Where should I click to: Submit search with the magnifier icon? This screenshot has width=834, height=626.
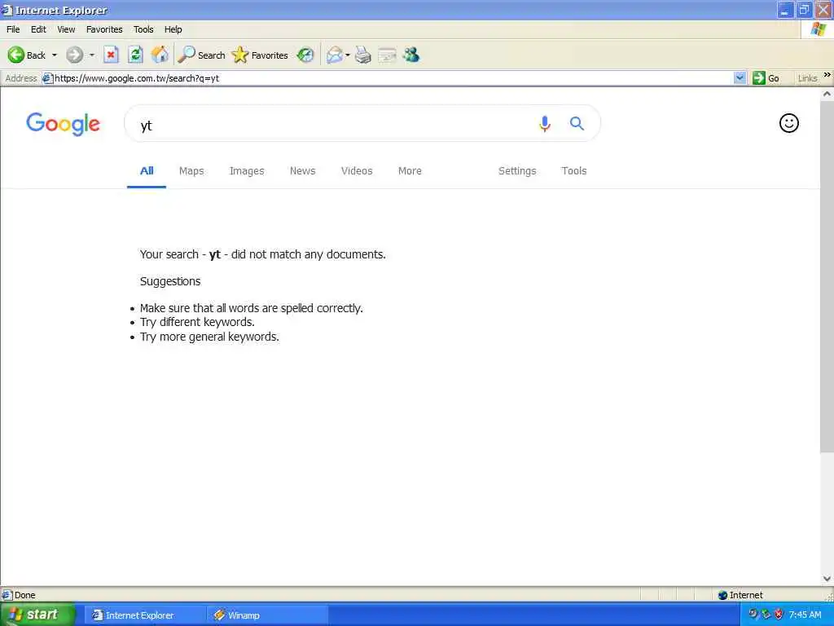577,124
